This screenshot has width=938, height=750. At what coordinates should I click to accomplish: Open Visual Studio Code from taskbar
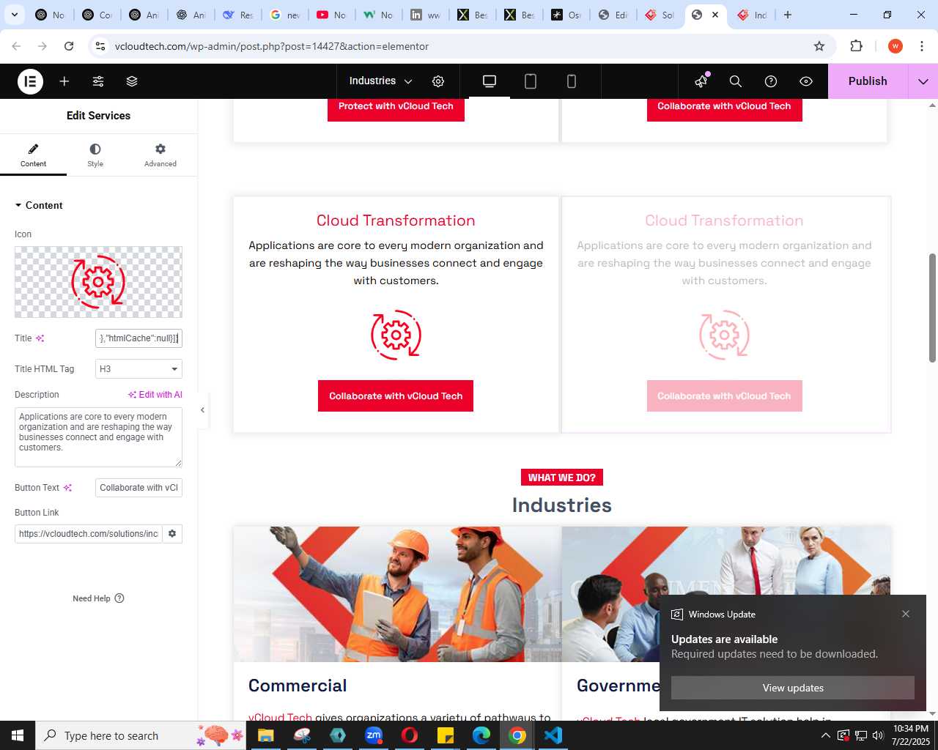pyautogui.click(x=553, y=735)
